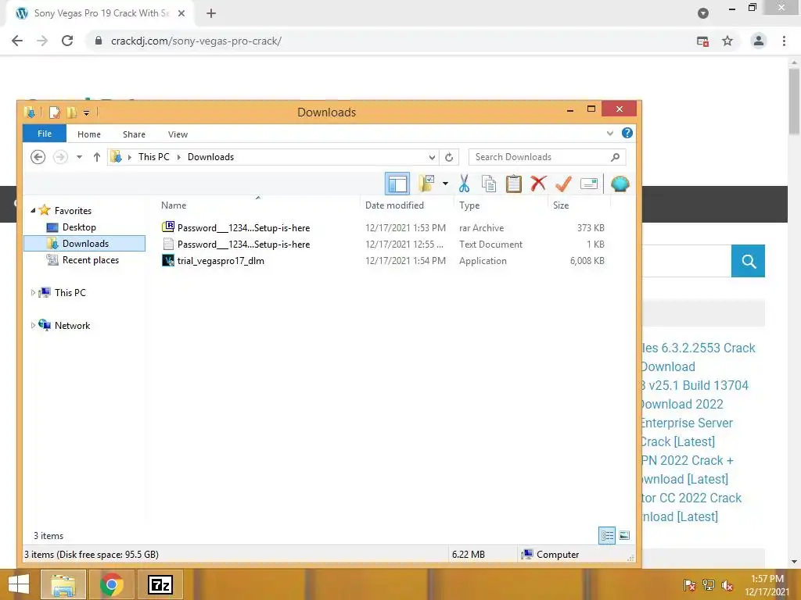Click the email envelope icon in Explorer toolbar

click(x=589, y=184)
